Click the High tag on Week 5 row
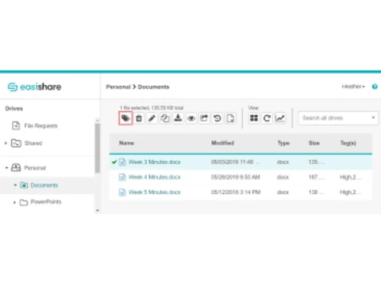 click(350, 192)
